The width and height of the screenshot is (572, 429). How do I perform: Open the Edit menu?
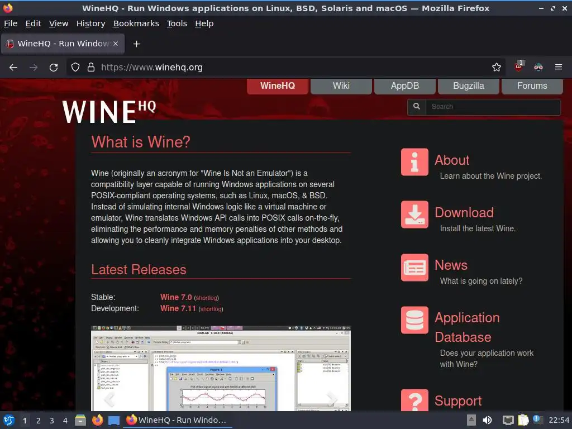click(33, 23)
